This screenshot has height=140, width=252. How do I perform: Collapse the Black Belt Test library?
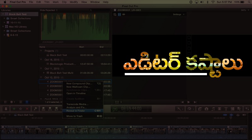pyautogui.click(x=3, y=14)
